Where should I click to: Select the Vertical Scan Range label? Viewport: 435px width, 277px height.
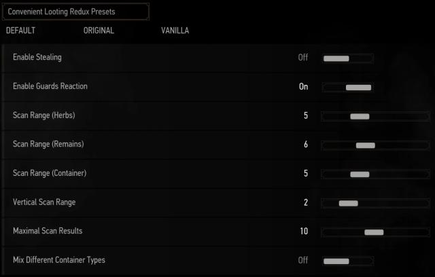44,202
